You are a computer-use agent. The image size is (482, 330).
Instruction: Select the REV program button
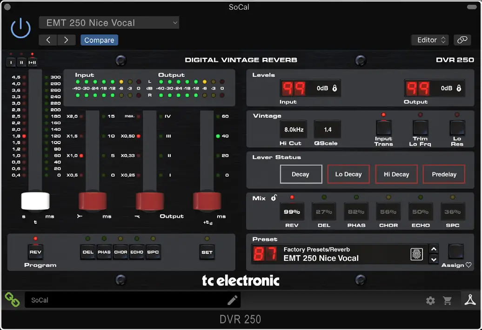(36, 252)
